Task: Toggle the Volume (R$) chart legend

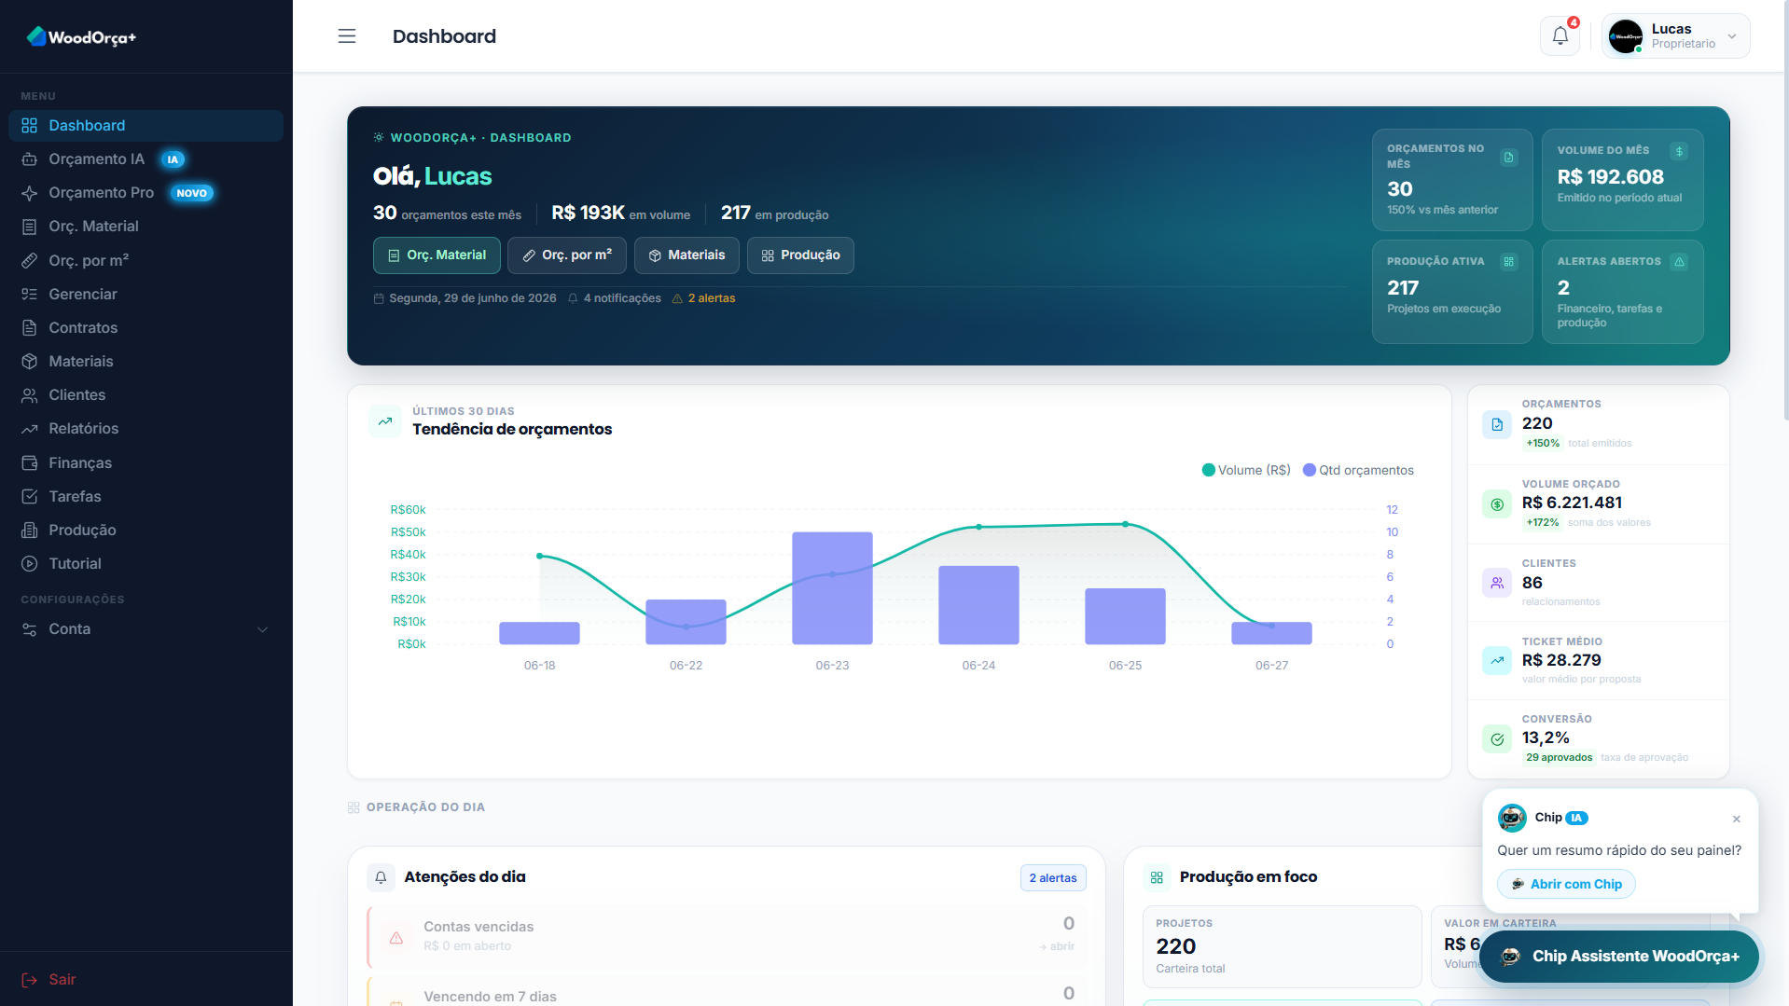Action: click(1246, 471)
